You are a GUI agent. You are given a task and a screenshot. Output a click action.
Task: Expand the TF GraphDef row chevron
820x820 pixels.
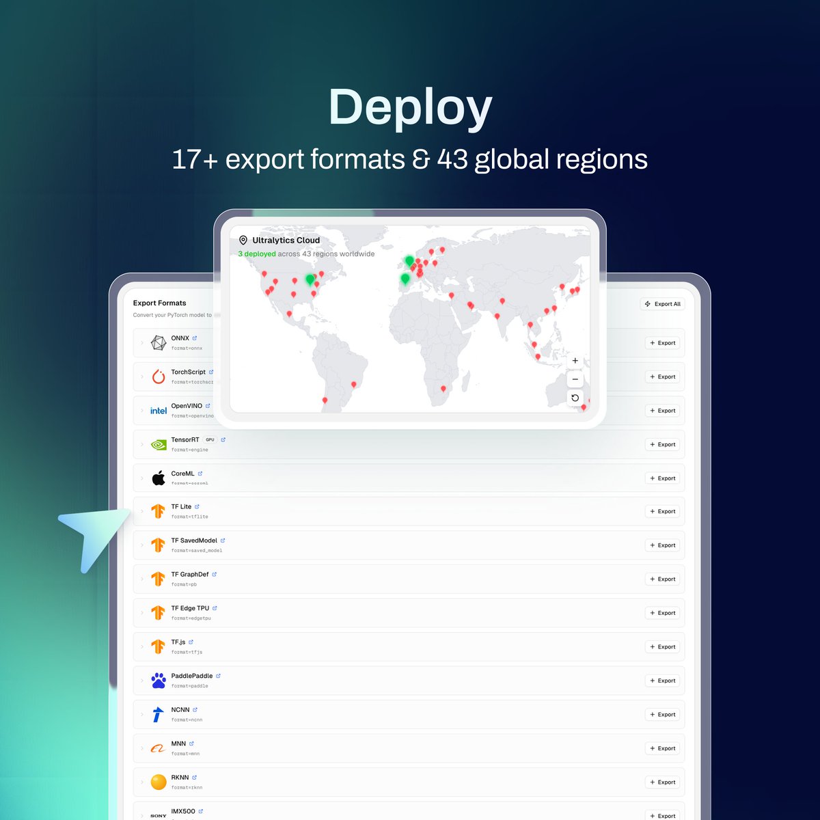pos(142,579)
